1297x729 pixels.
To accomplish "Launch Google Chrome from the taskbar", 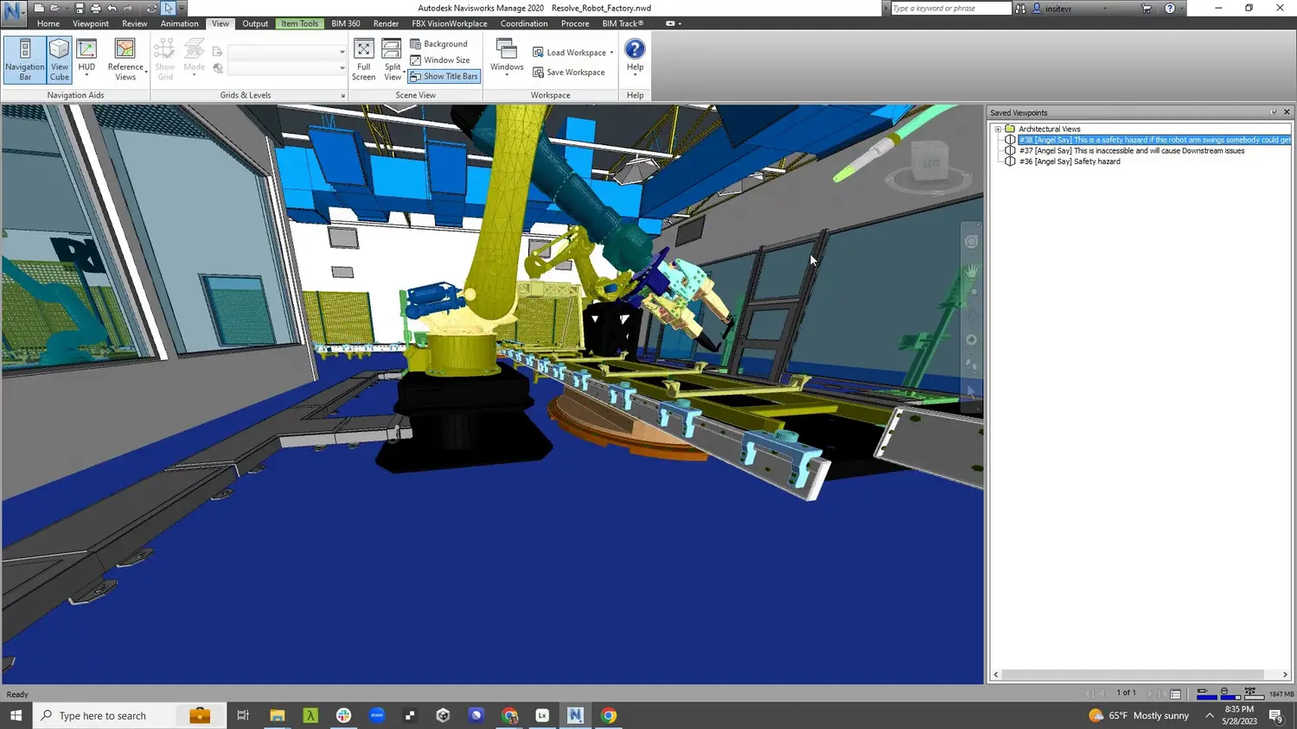I will [607, 715].
